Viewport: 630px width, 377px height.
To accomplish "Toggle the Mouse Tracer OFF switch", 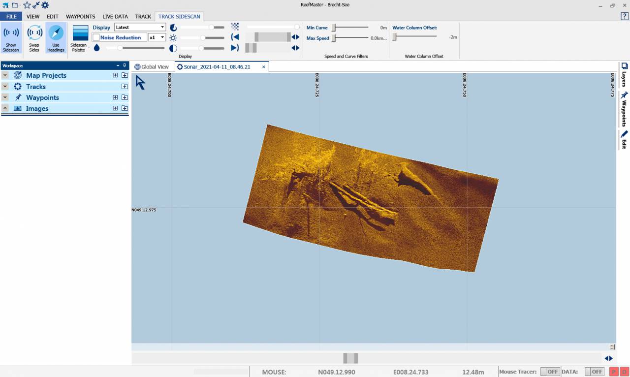I will tap(550, 372).
